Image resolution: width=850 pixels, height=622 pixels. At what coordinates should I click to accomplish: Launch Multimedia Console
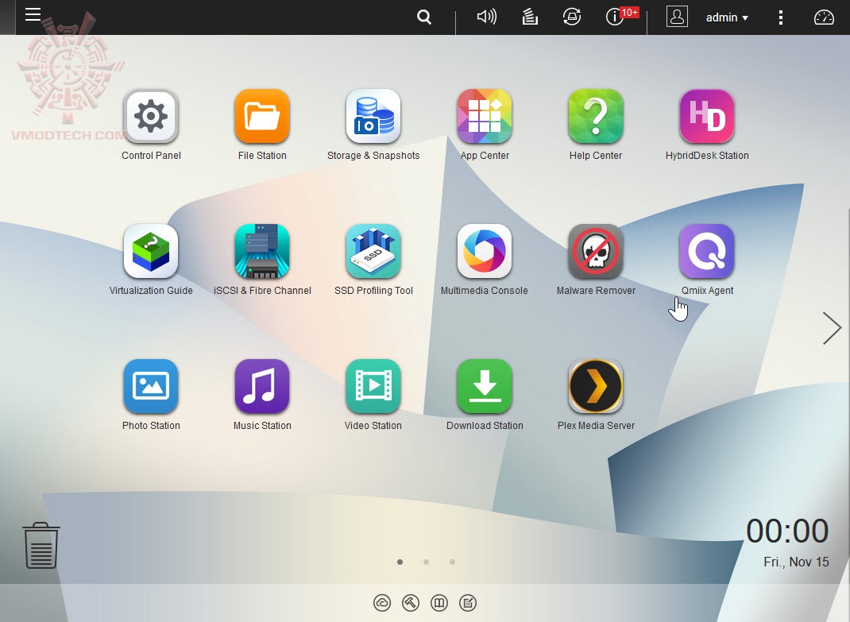[x=485, y=251]
